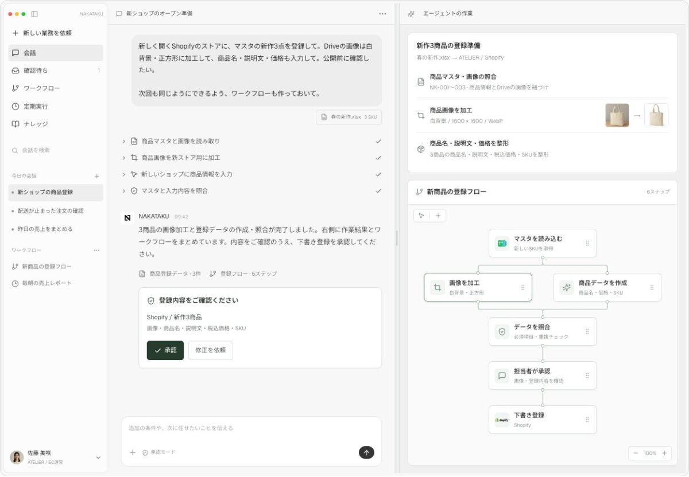Toggle 承認モード in the composer
Image resolution: width=689 pixels, height=477 pixels.
point(159,452)
